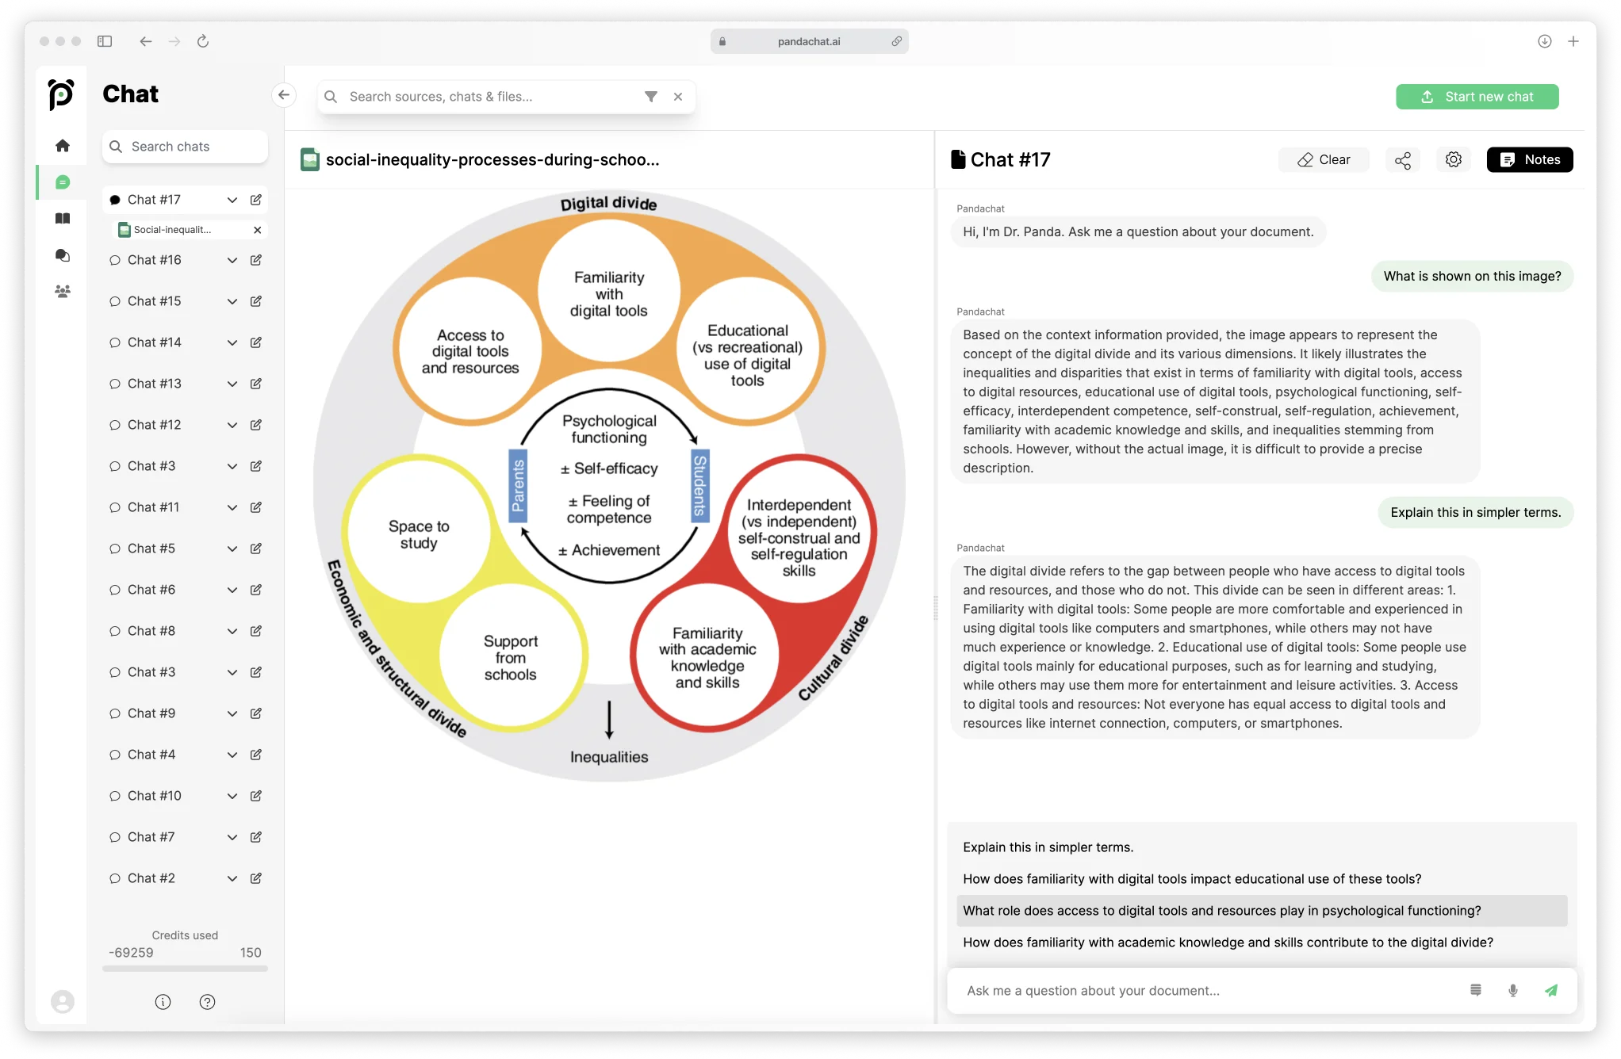Open the conversations bubbles sidebar icon

tap(63, 255)
